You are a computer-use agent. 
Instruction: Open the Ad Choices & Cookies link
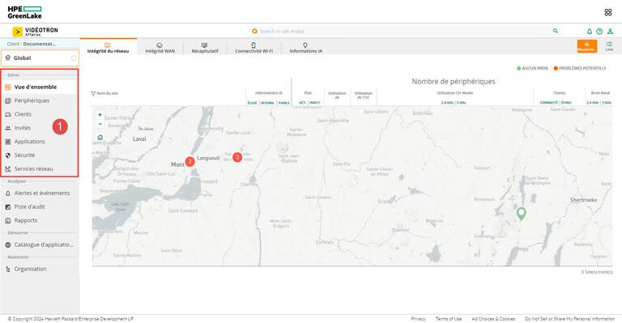tap(493, 319)
